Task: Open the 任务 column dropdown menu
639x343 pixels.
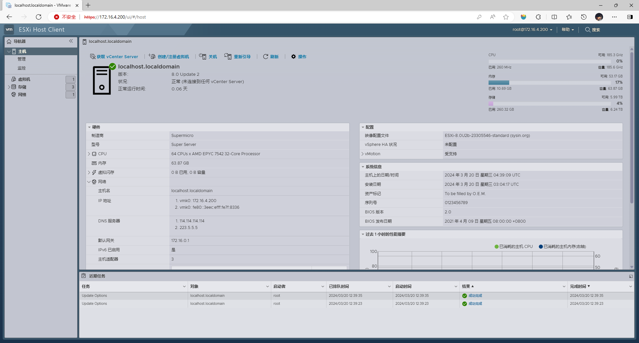Action: tap(184, 286)
